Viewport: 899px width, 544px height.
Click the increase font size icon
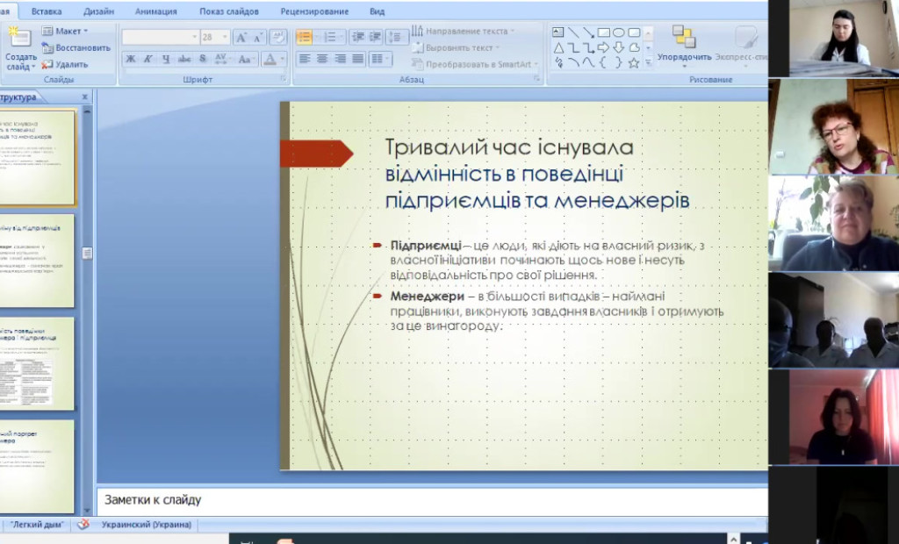[x=241, y=37]
